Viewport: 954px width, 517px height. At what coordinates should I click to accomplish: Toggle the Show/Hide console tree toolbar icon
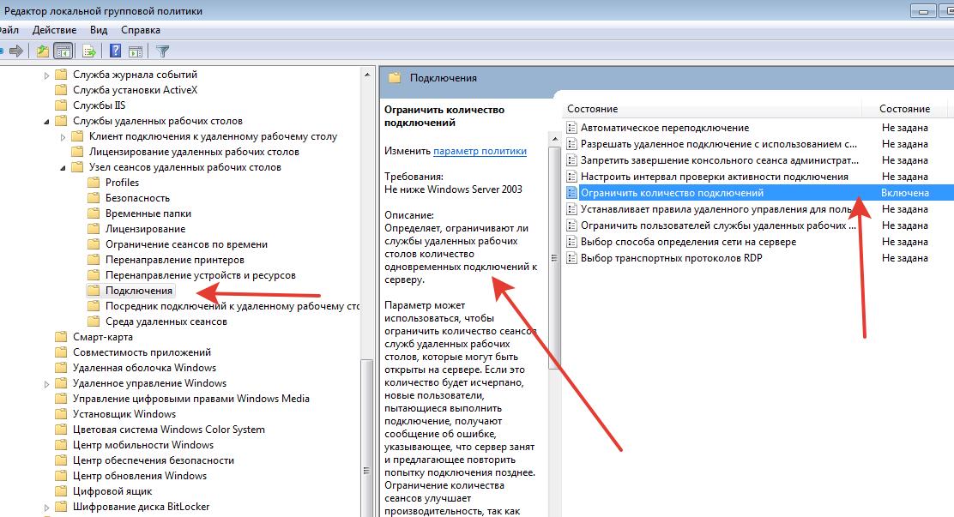click(63, 51)
